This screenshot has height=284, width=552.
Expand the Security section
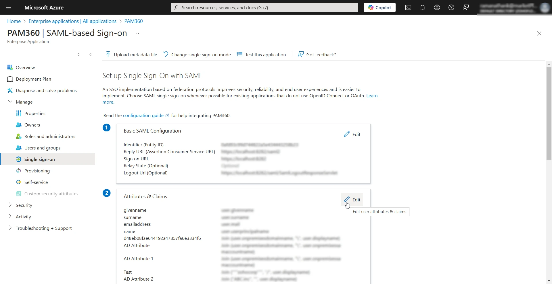[10, 205]
